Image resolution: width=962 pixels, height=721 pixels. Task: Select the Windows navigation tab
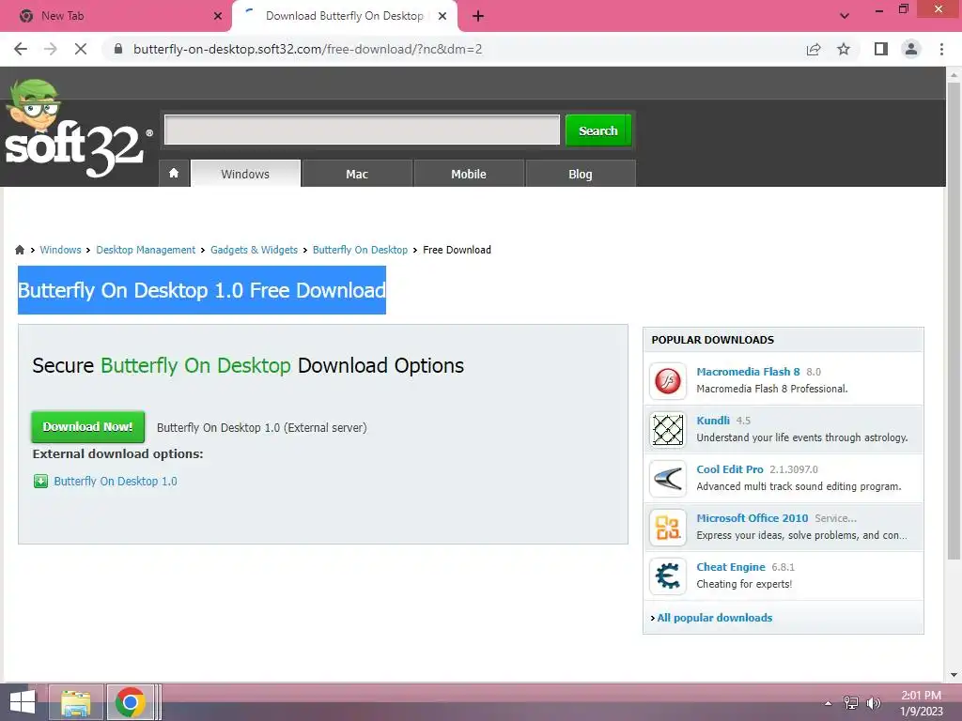(245, 174)
